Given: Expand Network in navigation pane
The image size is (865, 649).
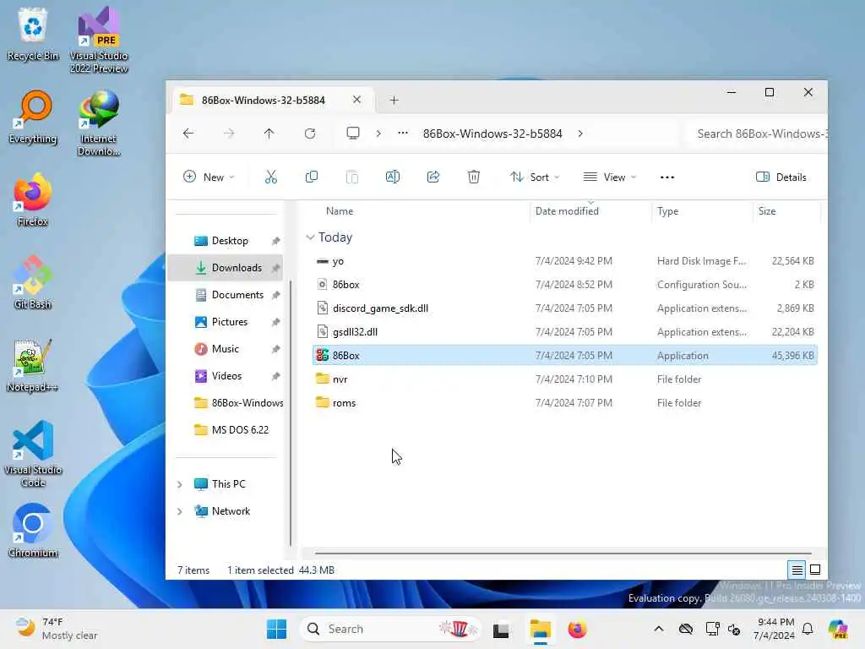Looking at the screenshot, I should point(179,511).
